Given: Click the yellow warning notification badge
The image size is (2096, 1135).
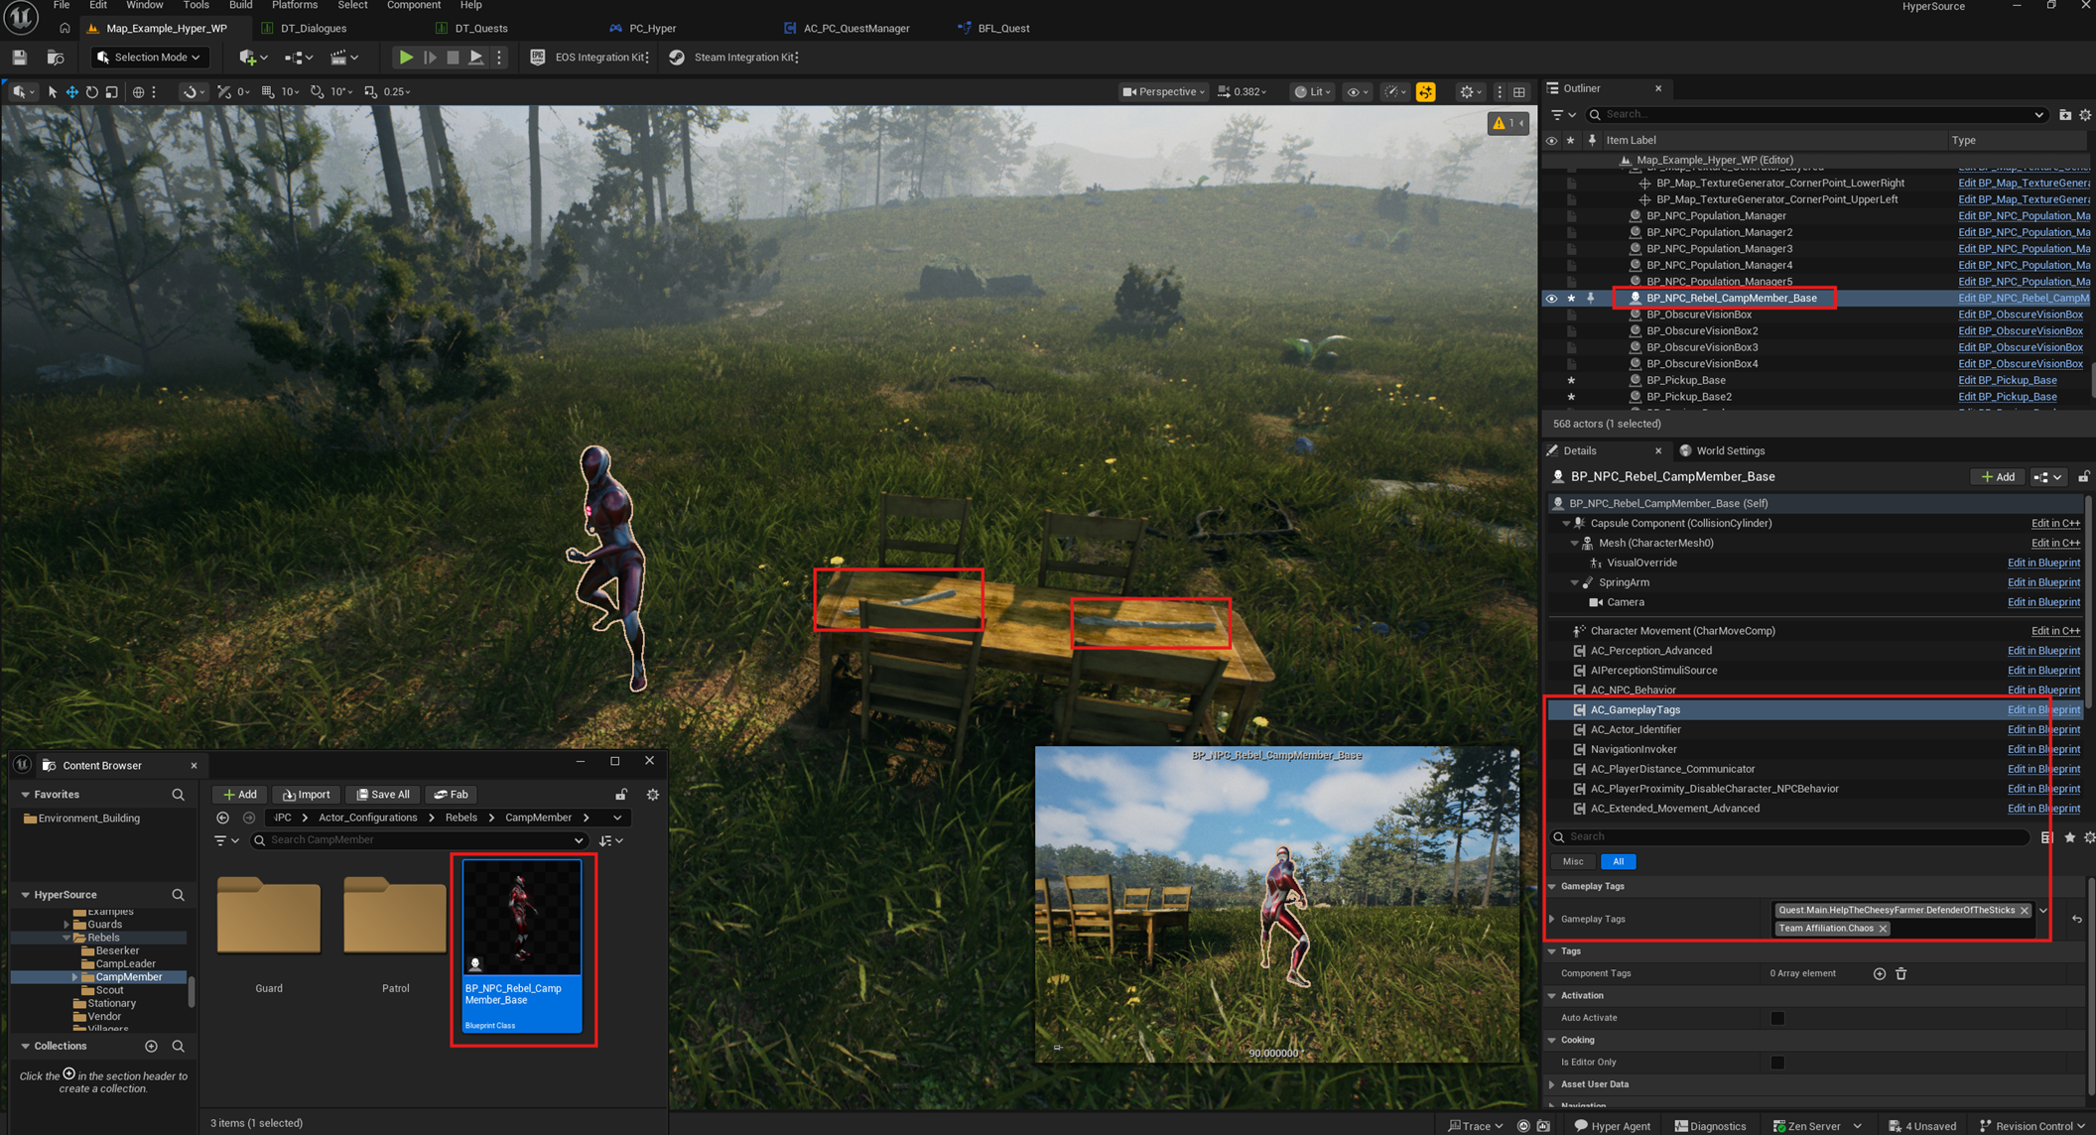Looking at the screenshot, I should click(x=1506, y=123).
